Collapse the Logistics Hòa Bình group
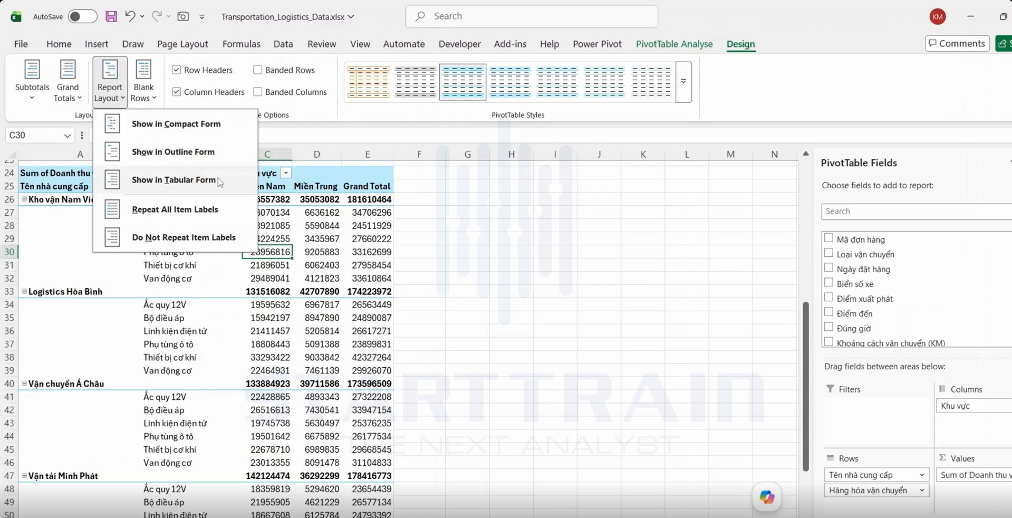The height and width of the screenshot is (518, 1012). 24,291
